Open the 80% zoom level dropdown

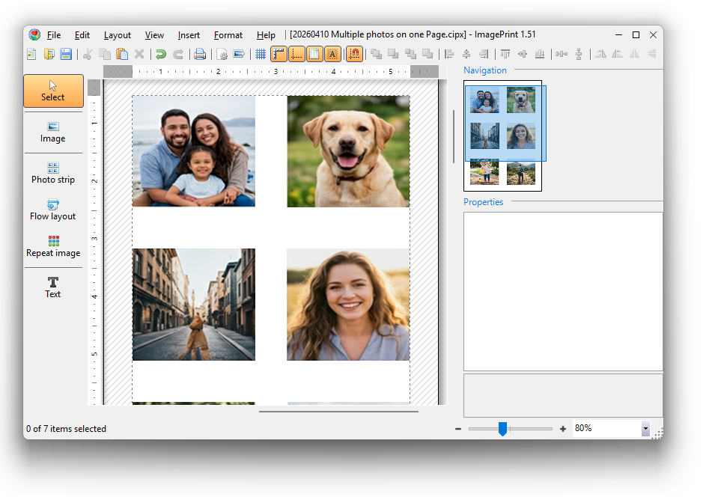coord(645,428)
